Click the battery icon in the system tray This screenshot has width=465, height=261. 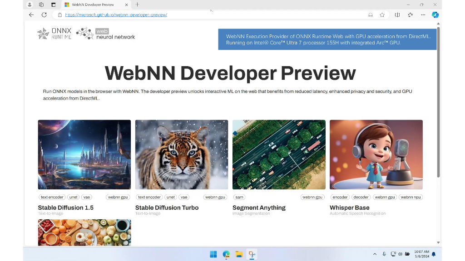pos(407,254)
